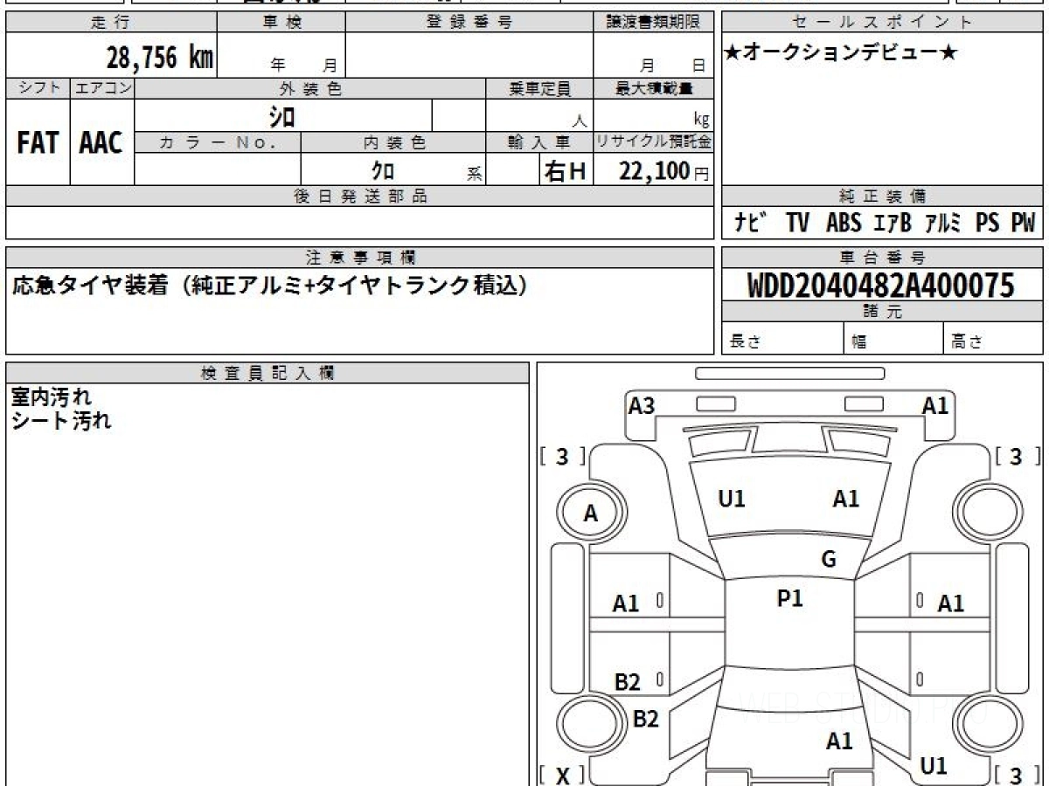The width and height of the screenshot is (1049, 786).
Task: Click the A3 mark on the car diagram
Action: pos(642,405)
